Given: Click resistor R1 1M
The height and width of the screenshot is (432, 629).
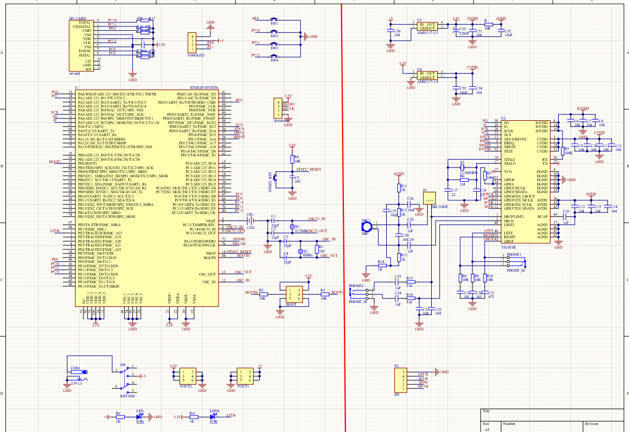Looking at the screenshot, I should 316,249.
